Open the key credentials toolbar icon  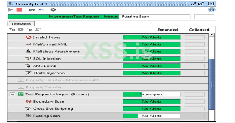click(x=32, y=10)
